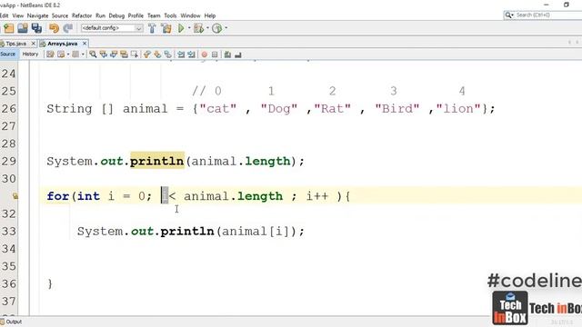Open the Back history dropdown arrow
Screen dimensions: 582x327
(x=68, y=54)
